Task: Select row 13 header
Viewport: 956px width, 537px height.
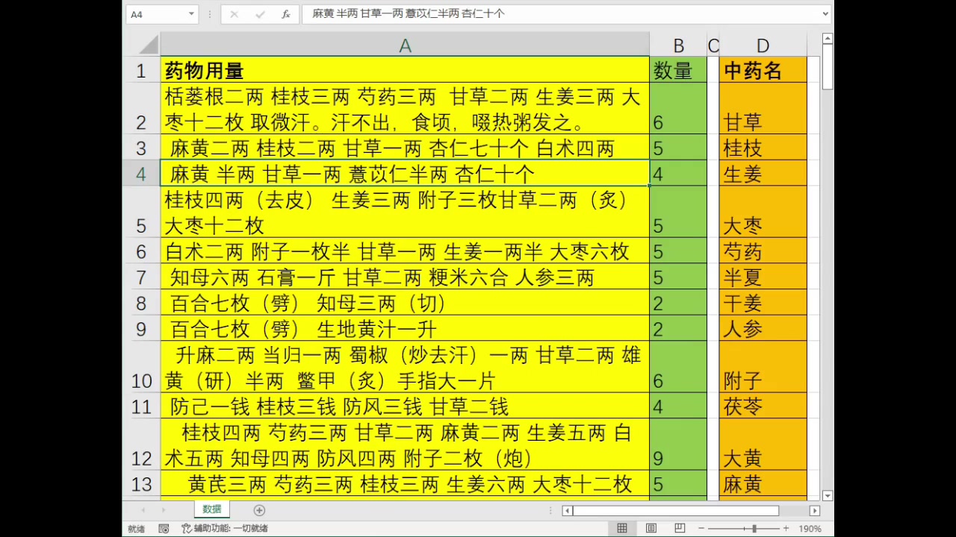Action: [x=142, y=484]
